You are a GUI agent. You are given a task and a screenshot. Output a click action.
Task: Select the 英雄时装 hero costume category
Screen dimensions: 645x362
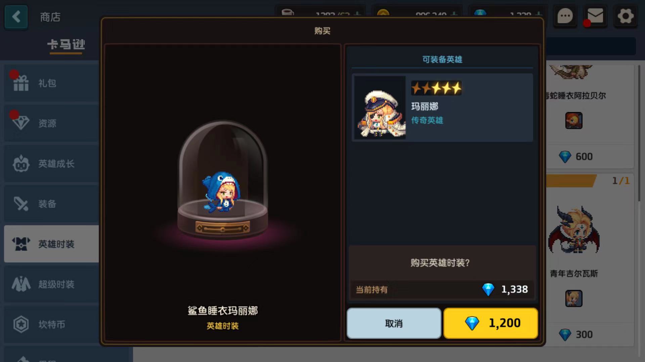pyautogui.click(x=51, y=244)
